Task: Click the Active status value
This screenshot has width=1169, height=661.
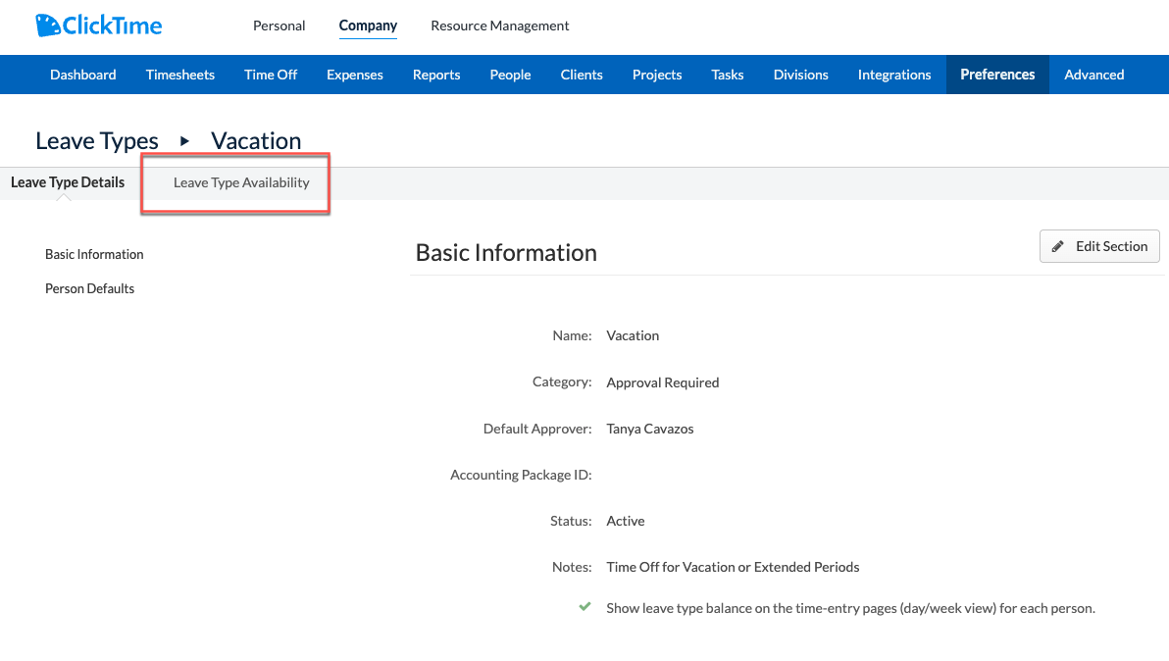Action: coord(625,521)
